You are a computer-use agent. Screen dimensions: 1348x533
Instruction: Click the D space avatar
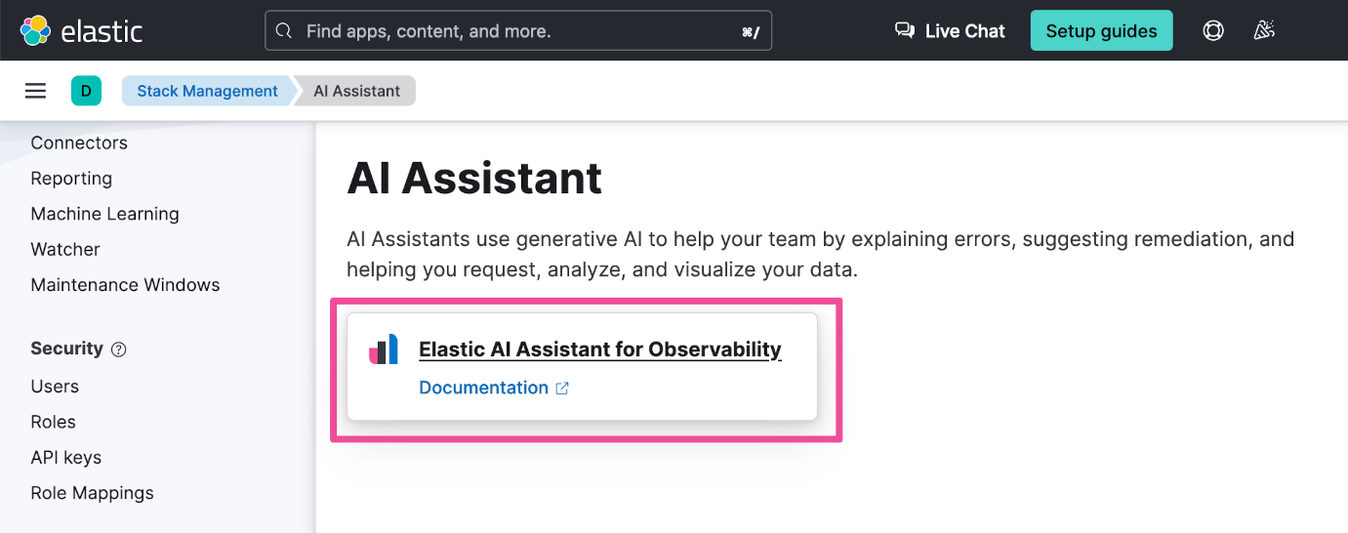[x=86, y=91]
